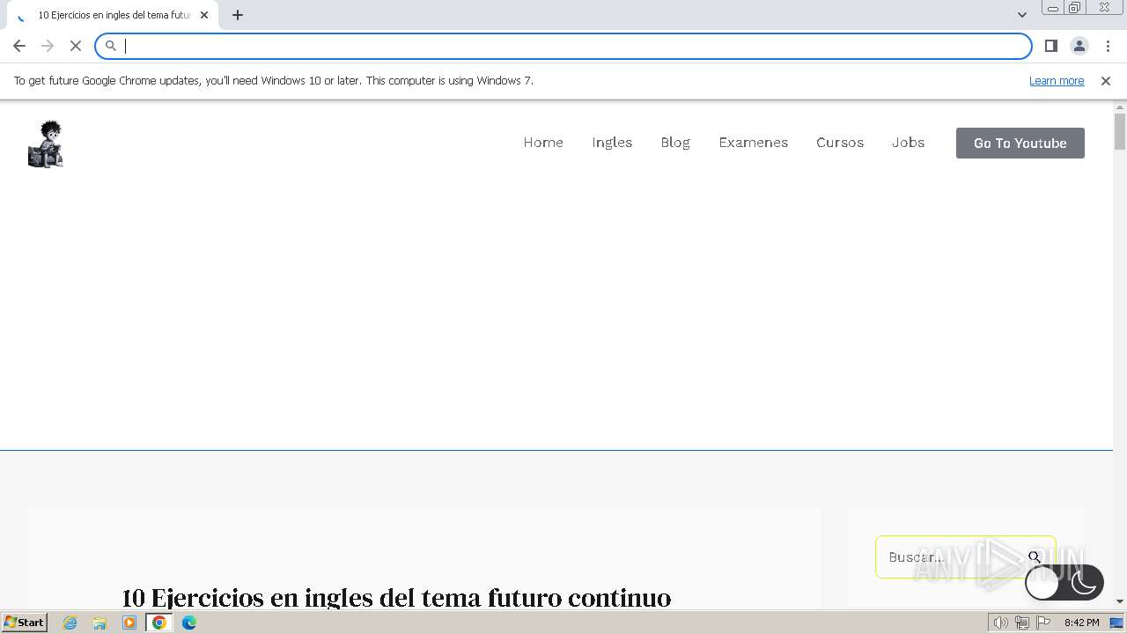Click the 8:42 PM system clock
This screenshot has height=634, width=1127.
pos(1081,623)
